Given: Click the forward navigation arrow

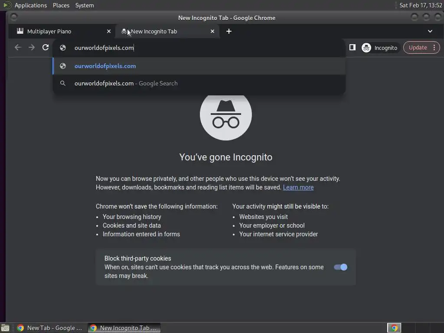Looking at the screenshot, I should tap(32, 48).
